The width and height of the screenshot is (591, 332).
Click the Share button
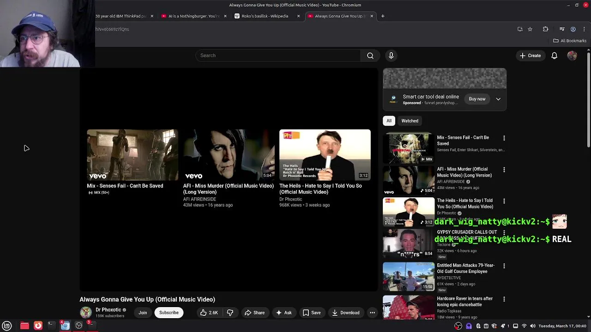coord(254,313)
